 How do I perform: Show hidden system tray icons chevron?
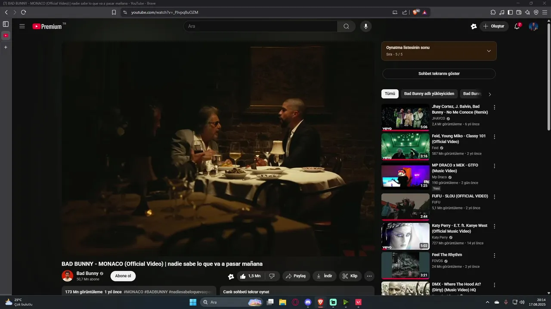487,302
